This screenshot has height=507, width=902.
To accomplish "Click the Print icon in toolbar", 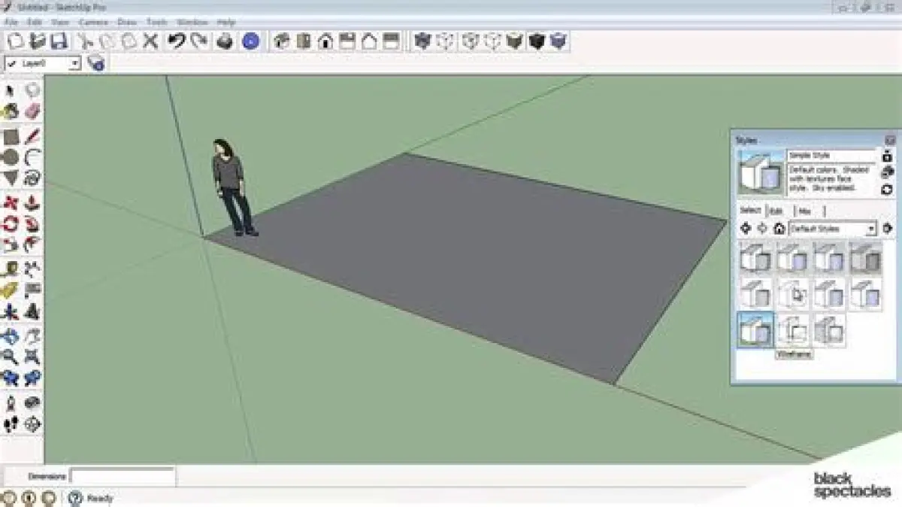I will pos(225,41).
